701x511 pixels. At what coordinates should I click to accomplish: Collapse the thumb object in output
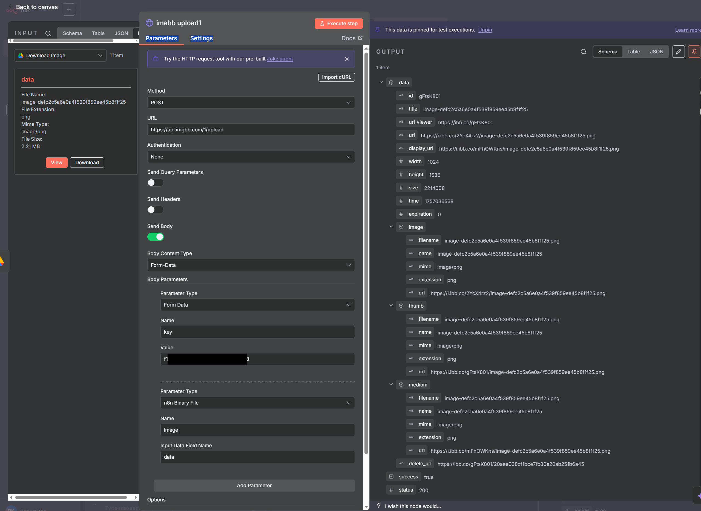[391, 306]
